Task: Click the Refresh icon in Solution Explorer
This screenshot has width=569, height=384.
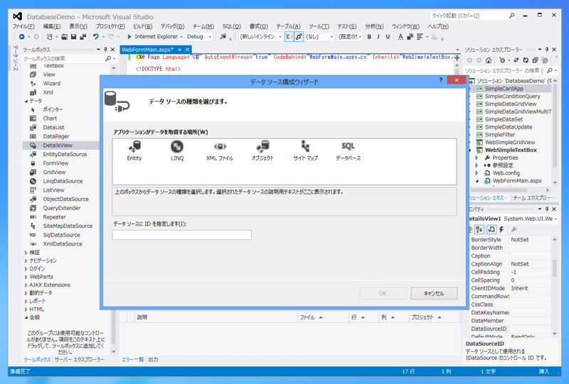Action: 526,60
